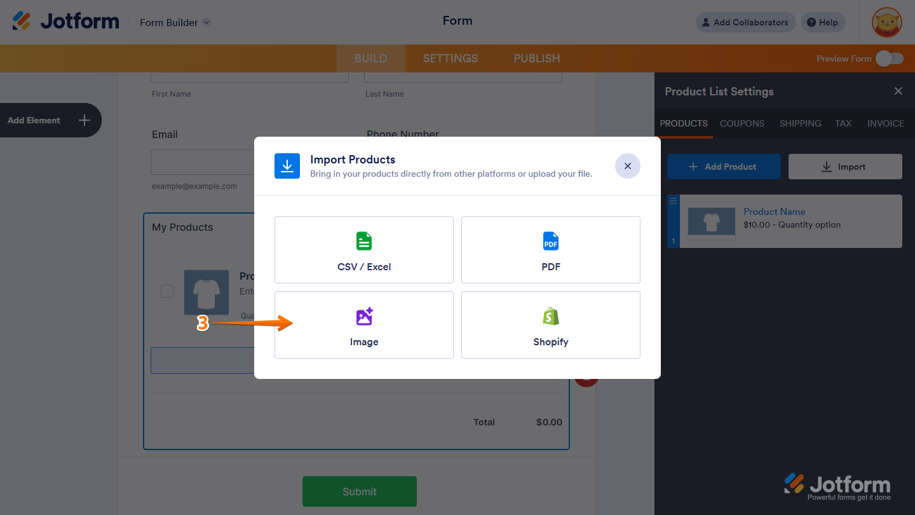
Task: Click the '$10.00 - Quantity option' text
Action: (x=792, y=224)
